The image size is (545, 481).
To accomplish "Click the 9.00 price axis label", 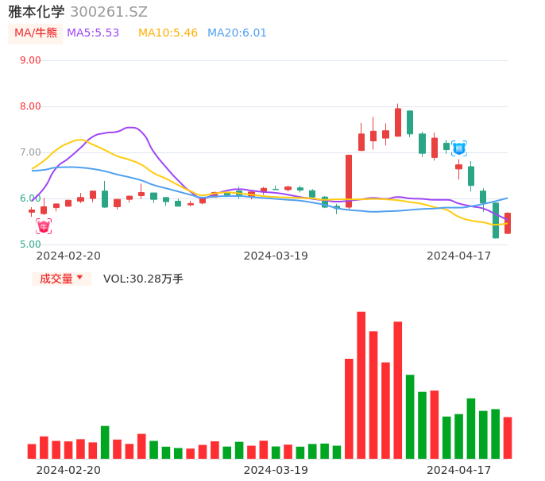I will (30, 60).
